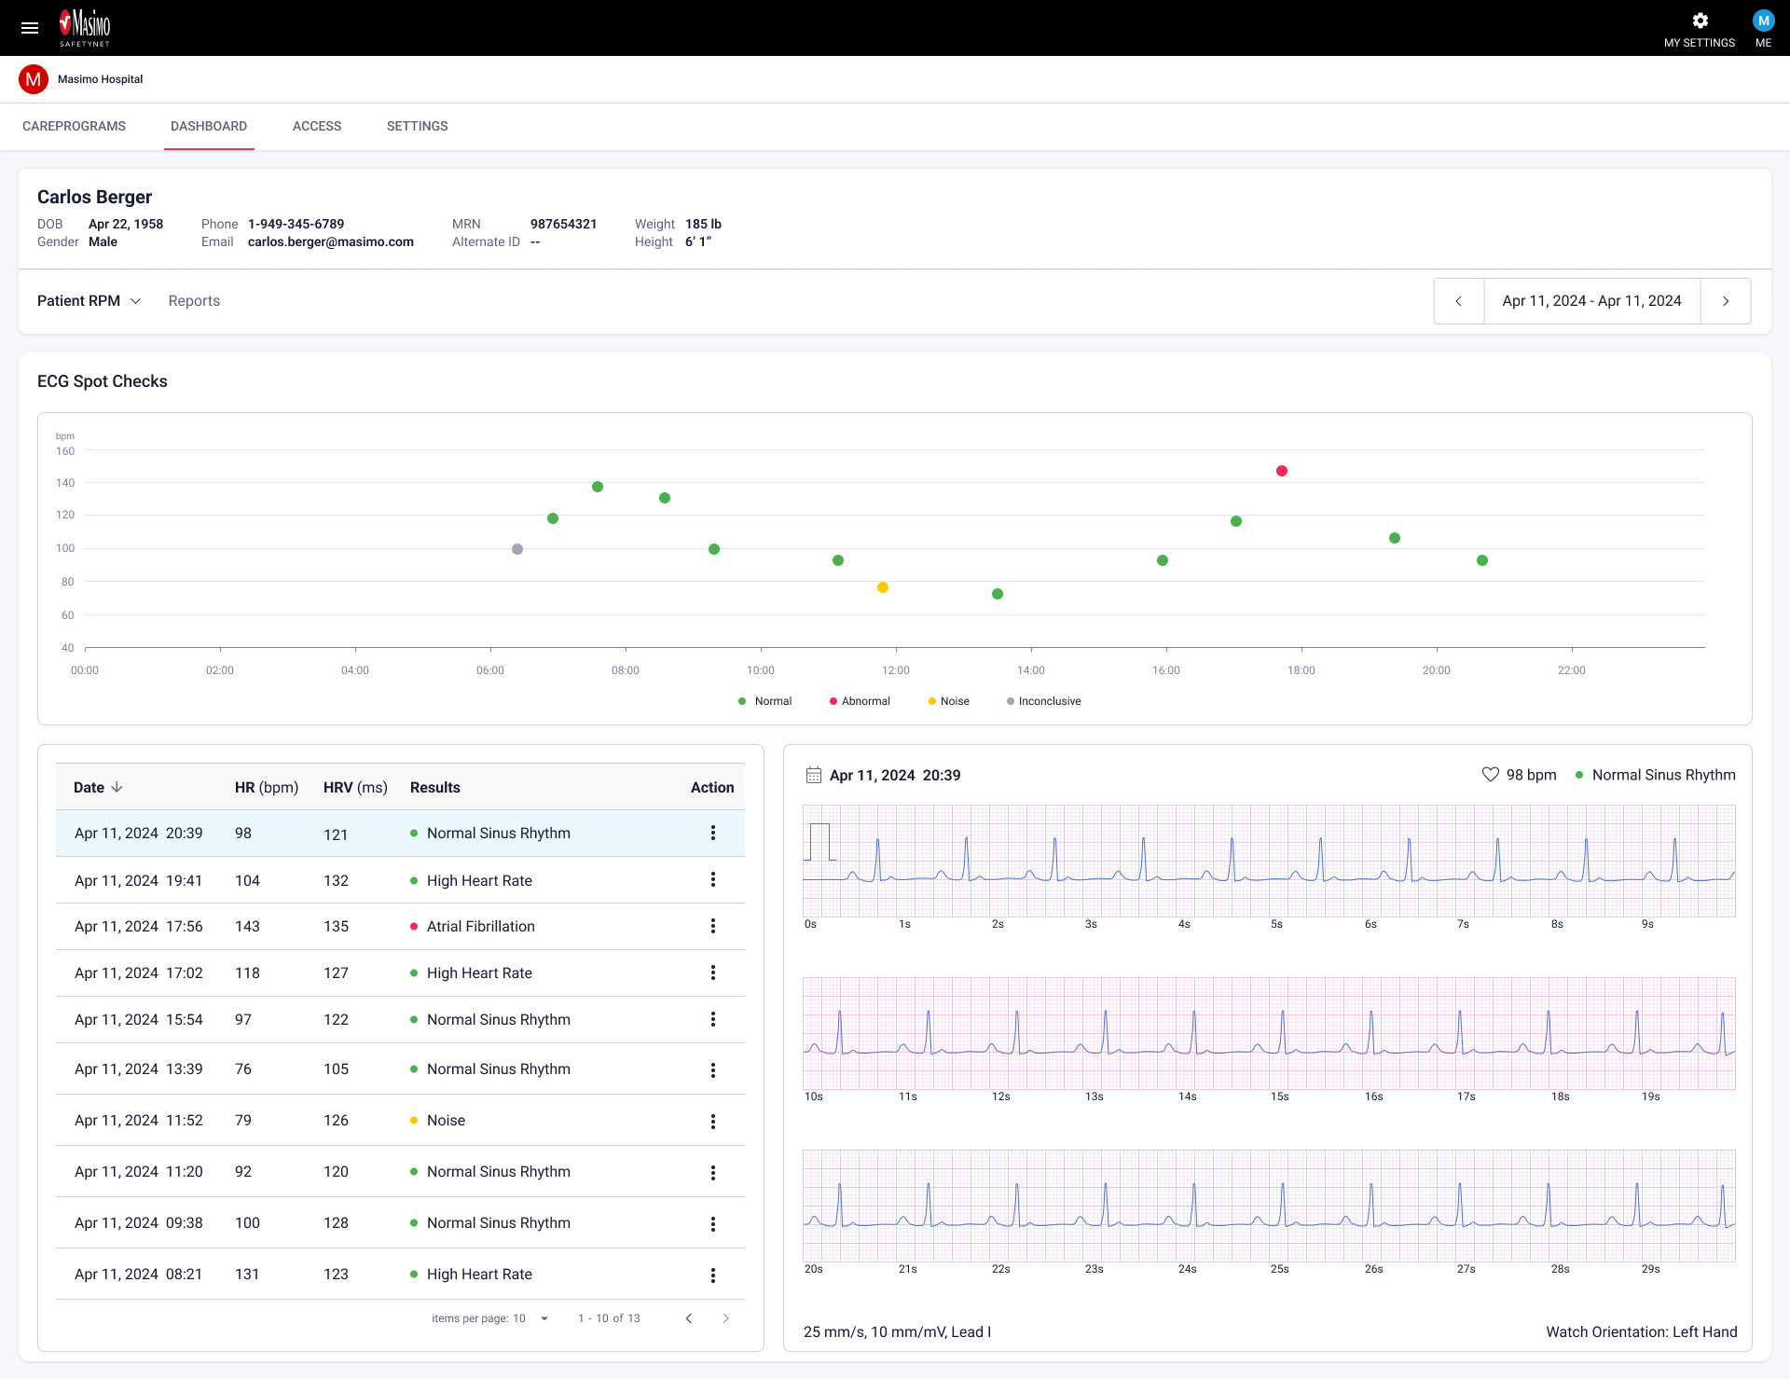This screenshot has width=1790, height=1379.
Task: Click calendar icon beside ECG timestamp
Action: click(813, 775)
